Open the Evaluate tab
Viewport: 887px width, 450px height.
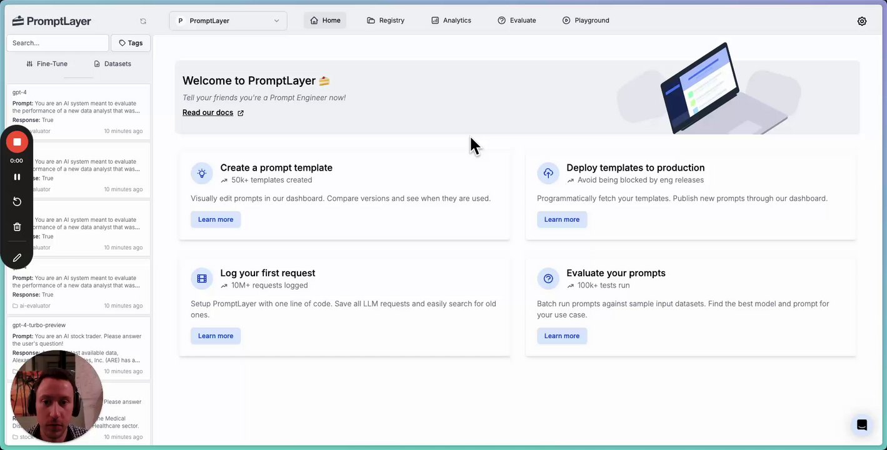[x=517, y=21]
